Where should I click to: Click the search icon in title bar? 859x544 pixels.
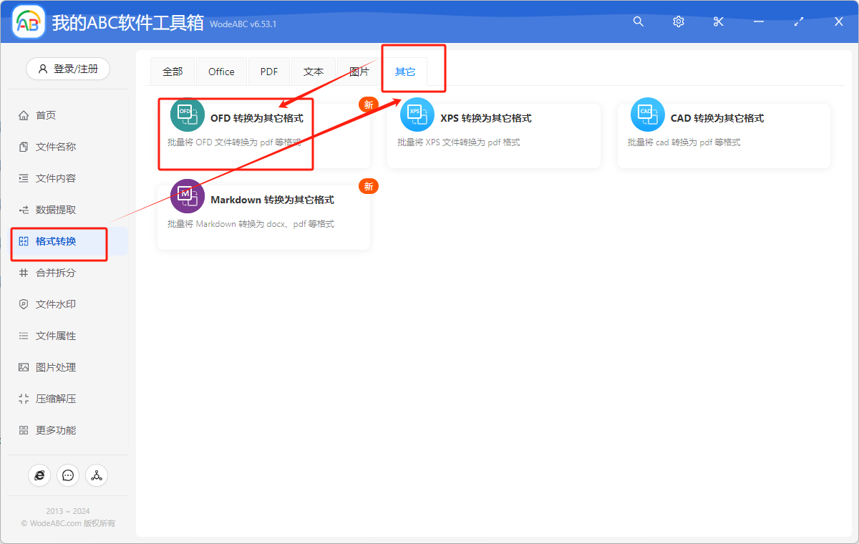(x=638, y=21)
